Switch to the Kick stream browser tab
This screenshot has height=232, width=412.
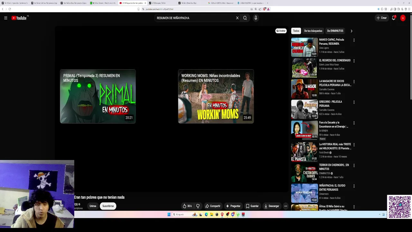104,3
